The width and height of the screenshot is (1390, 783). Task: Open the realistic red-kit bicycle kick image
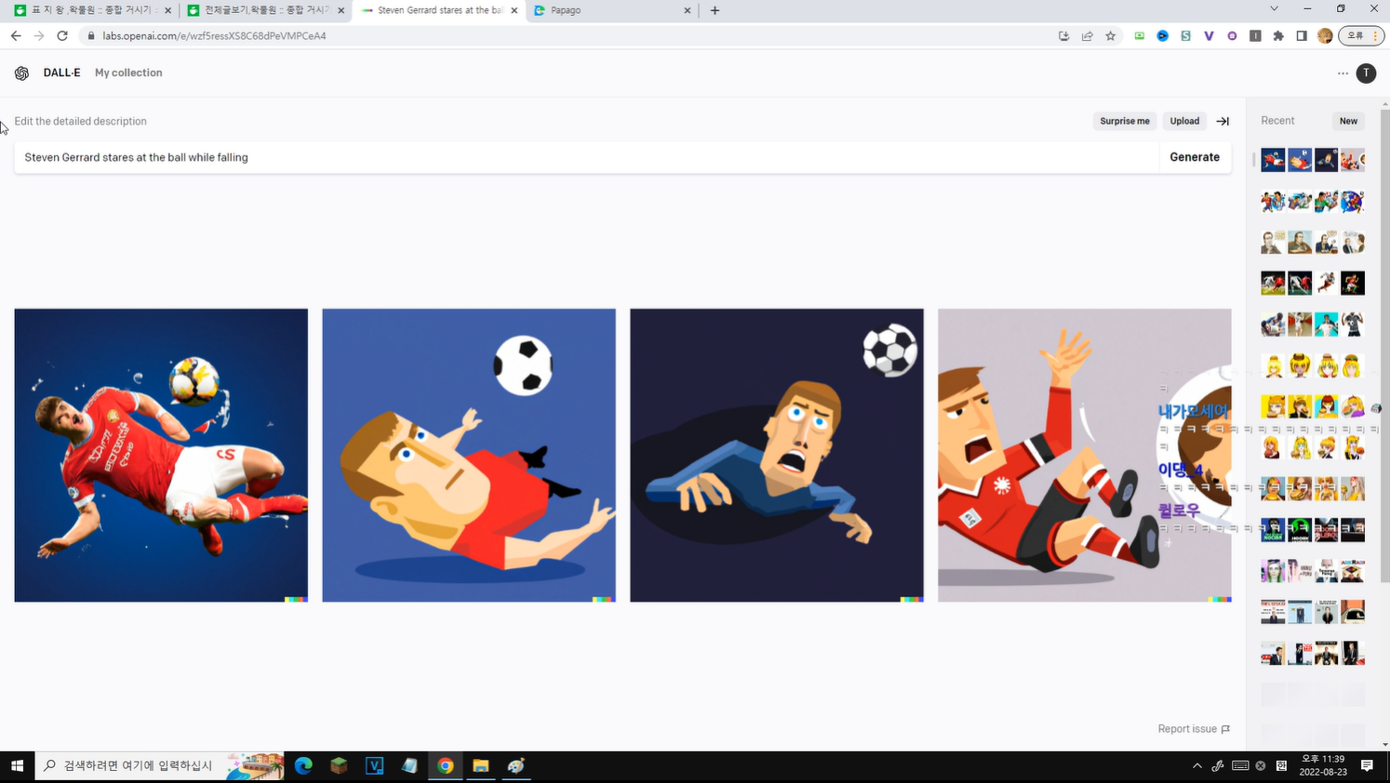point(161,456)
